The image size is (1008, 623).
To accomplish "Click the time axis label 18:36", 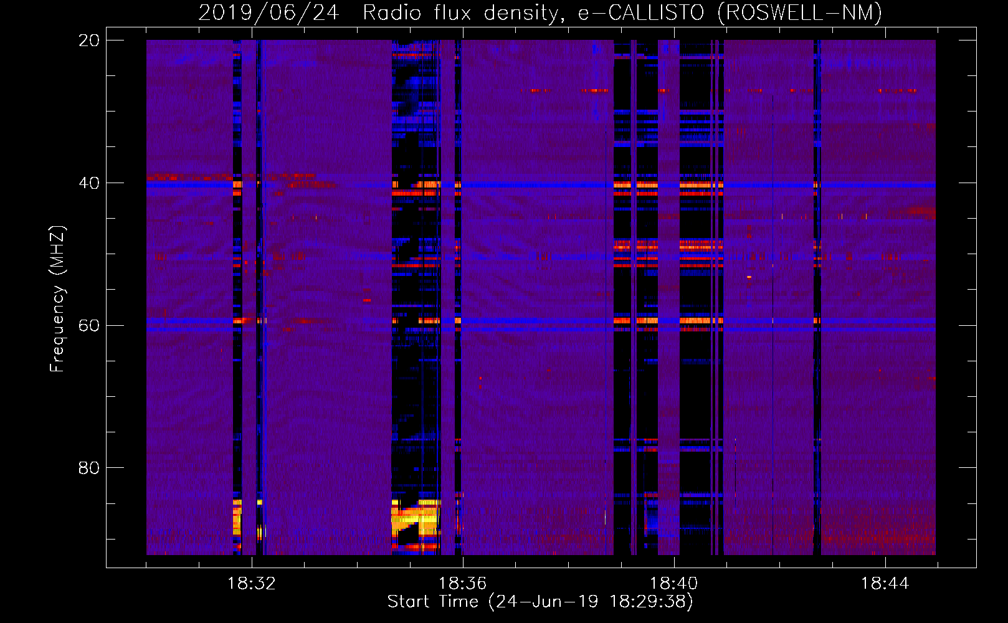I will (462, 584).
